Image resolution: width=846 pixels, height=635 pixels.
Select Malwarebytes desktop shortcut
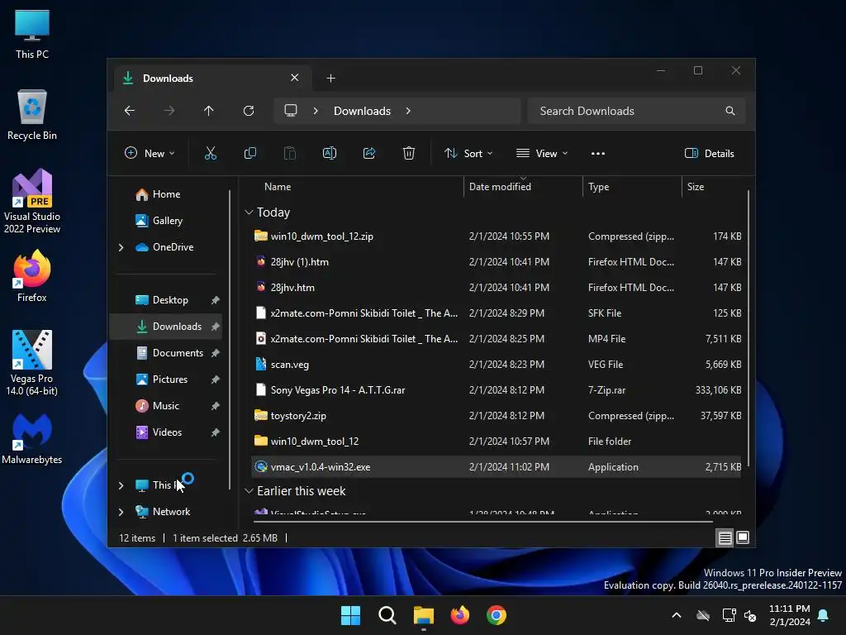32,439
